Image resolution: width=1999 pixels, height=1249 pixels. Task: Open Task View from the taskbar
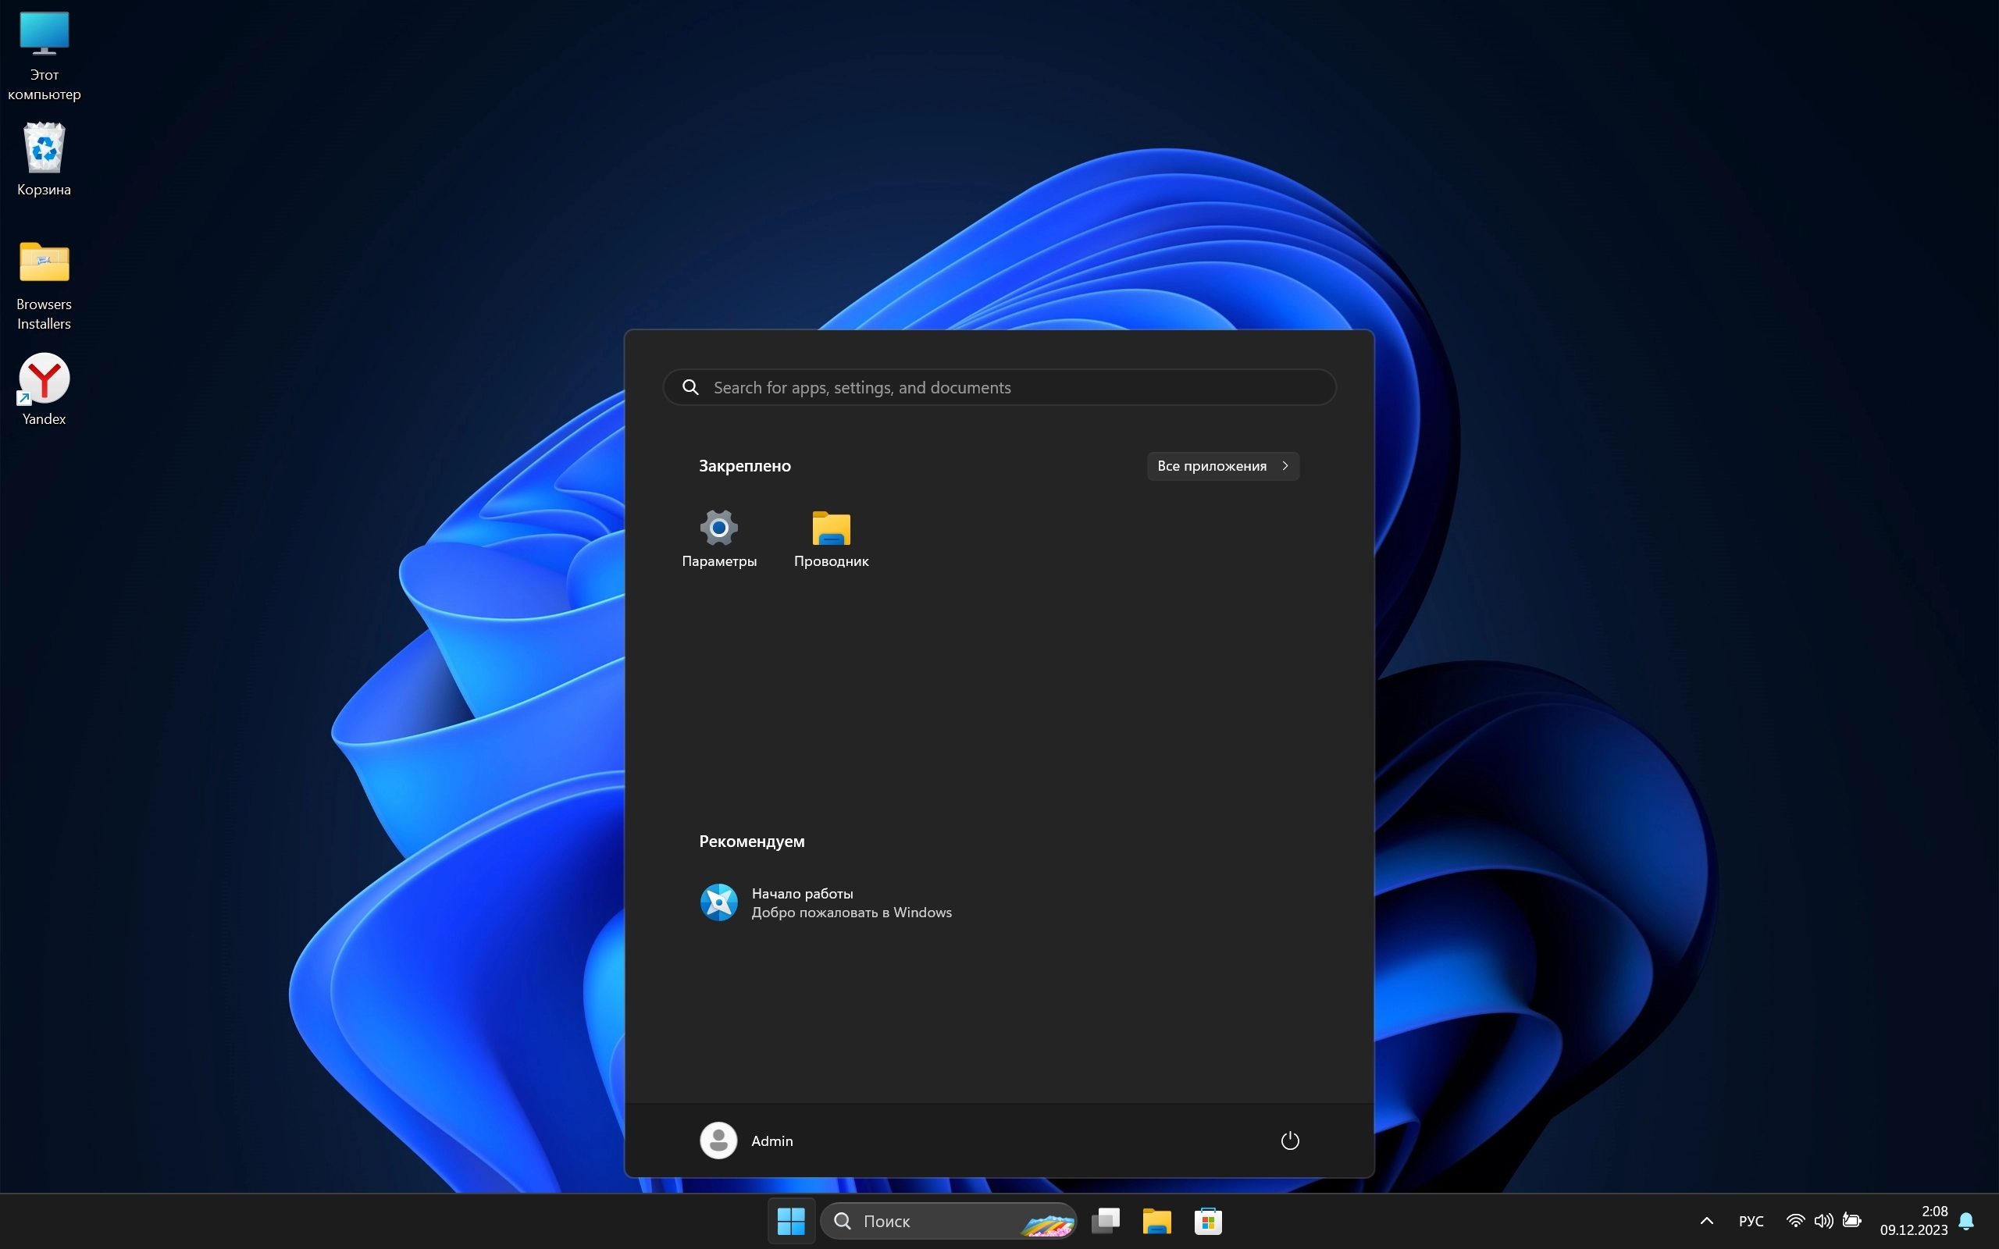point(1105,1220)
